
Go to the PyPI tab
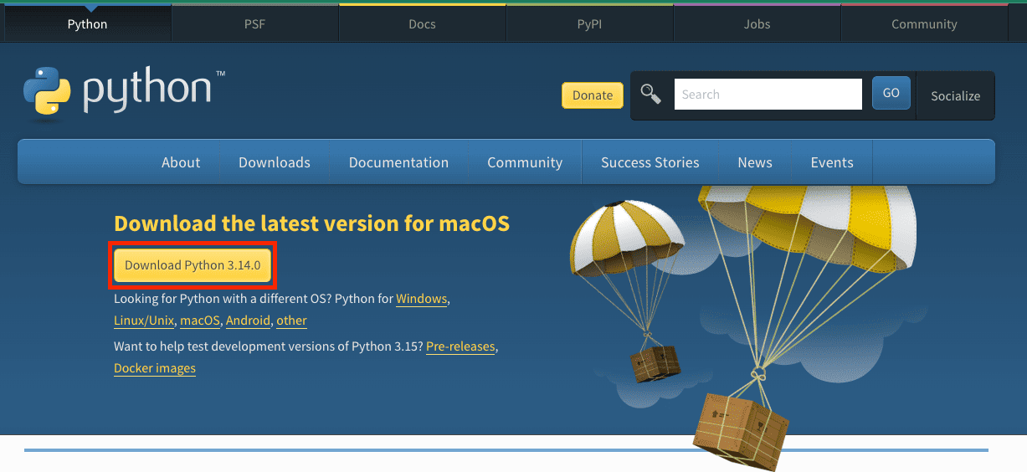click(x=589, y=24)
